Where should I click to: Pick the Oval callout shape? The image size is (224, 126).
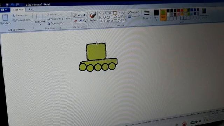point(119,20)
